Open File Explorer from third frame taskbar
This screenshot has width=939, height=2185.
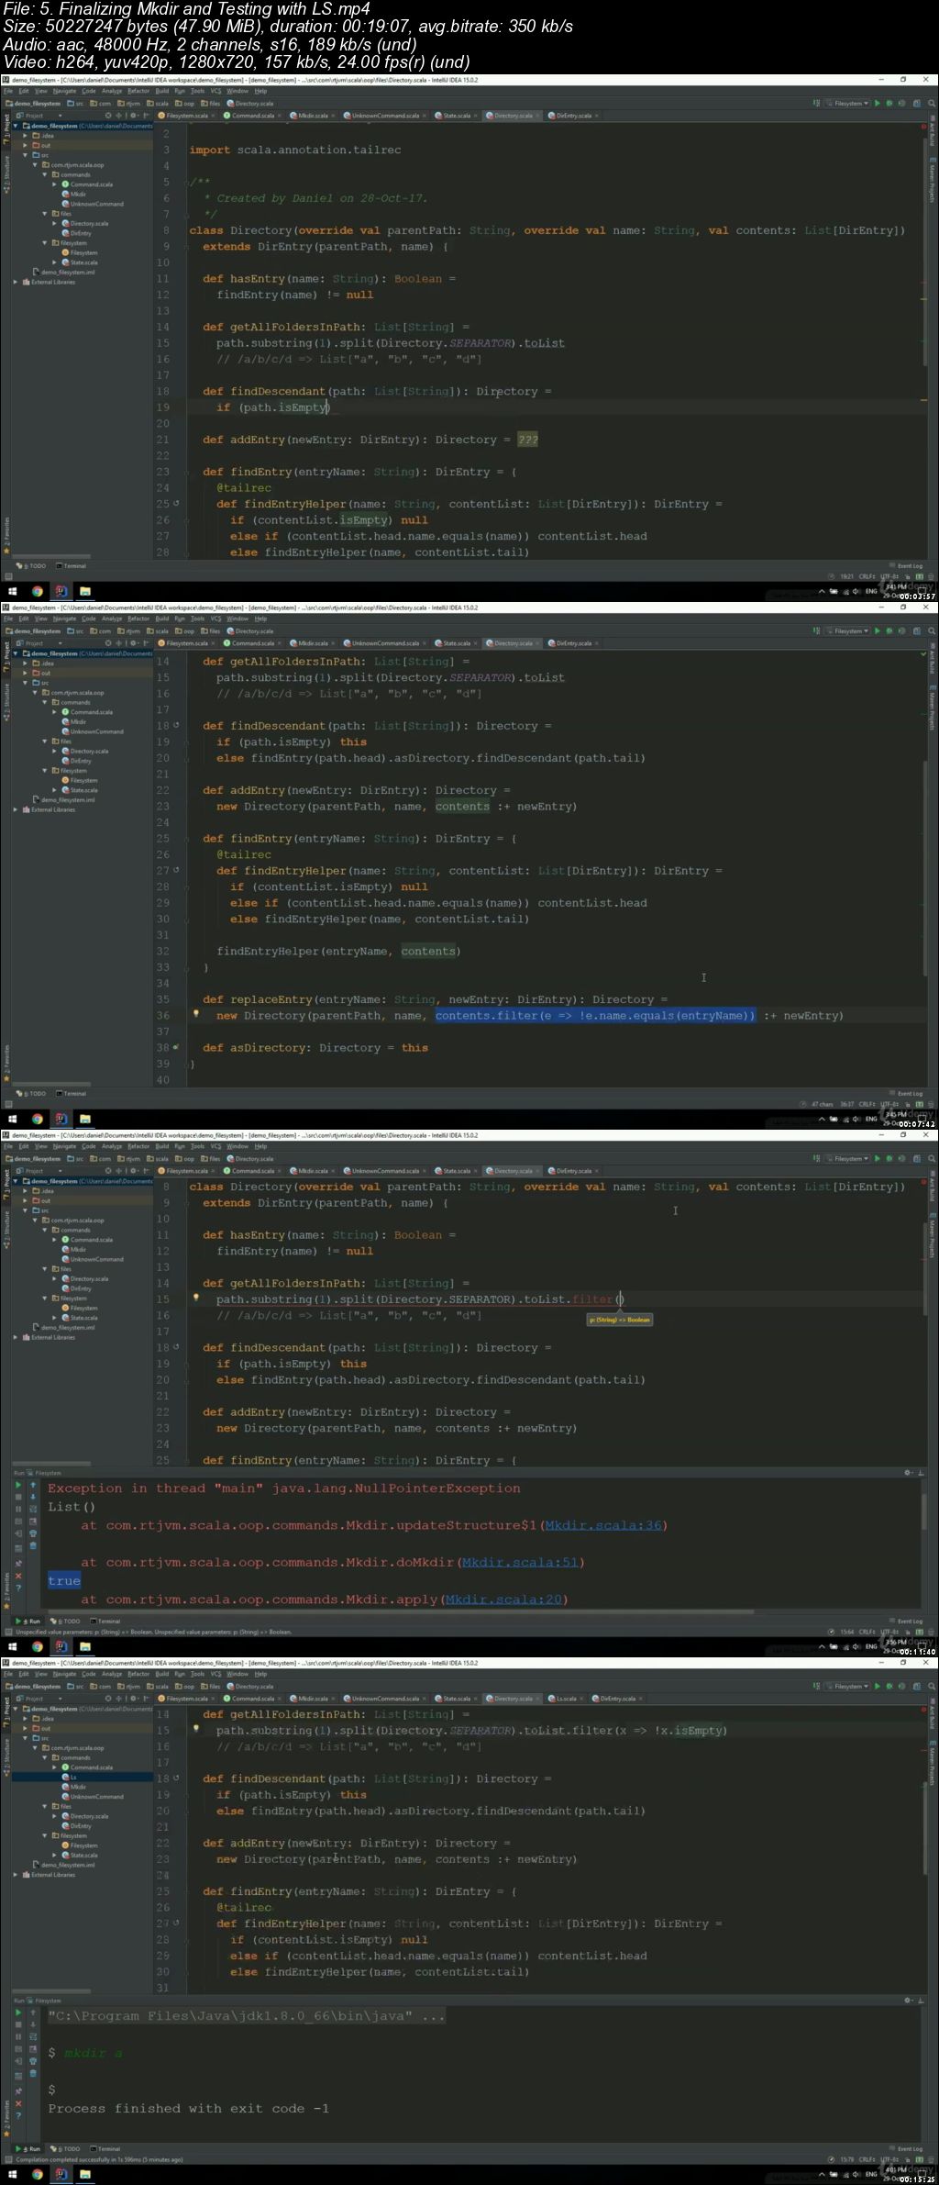[x=84, y=1646]
